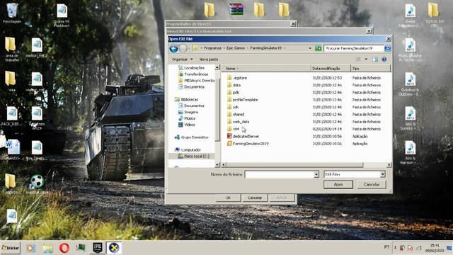This screenshot has height=255, width=453.
Task: Click the clock in the system tray
Action: (x=435, y=248)
